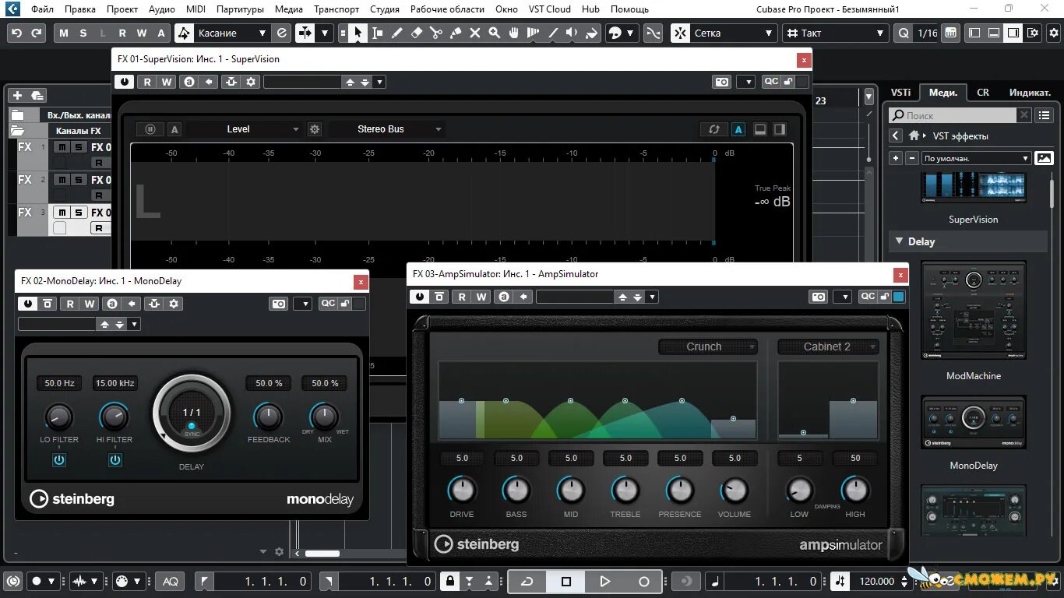Open SuperVision module settings gear

[x=314, y=129]
